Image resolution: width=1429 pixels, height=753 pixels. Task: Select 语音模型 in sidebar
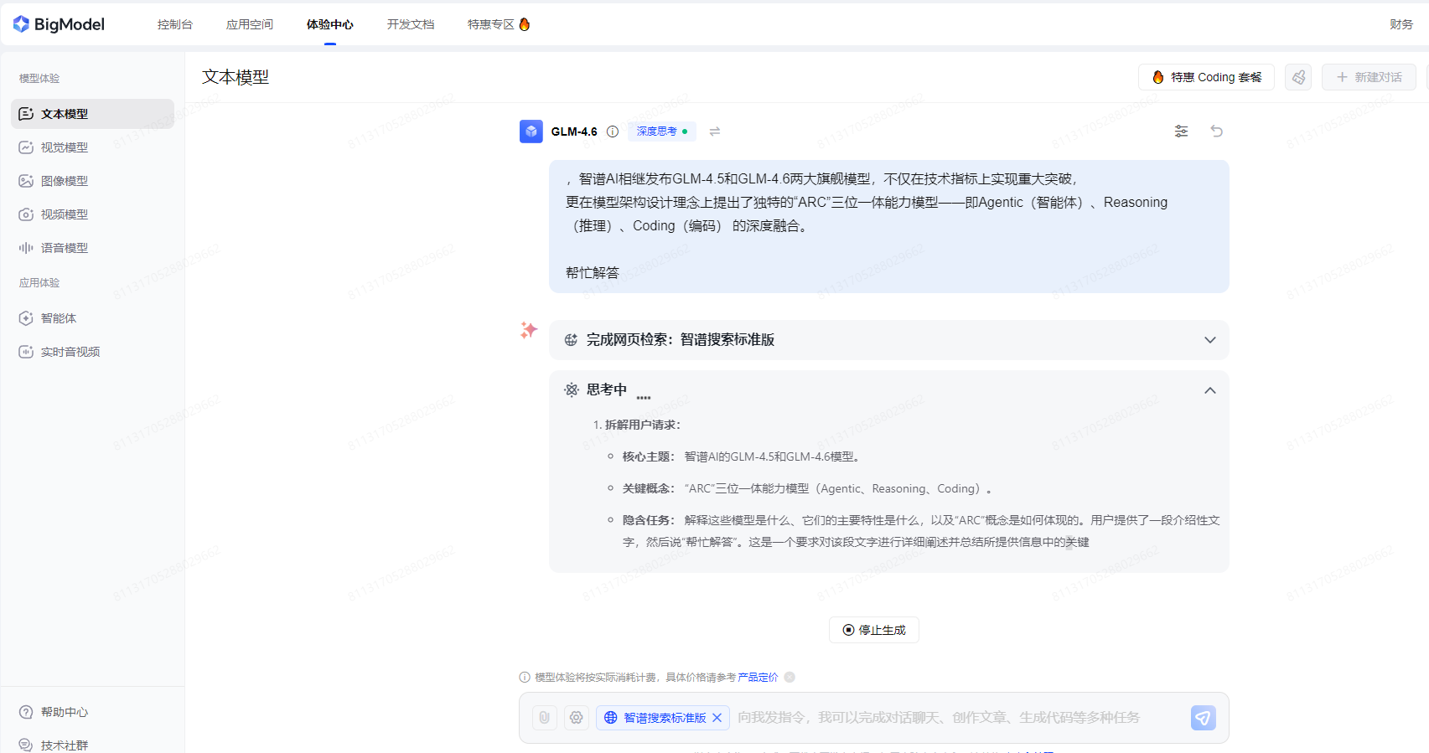click(x=92, y=248)
